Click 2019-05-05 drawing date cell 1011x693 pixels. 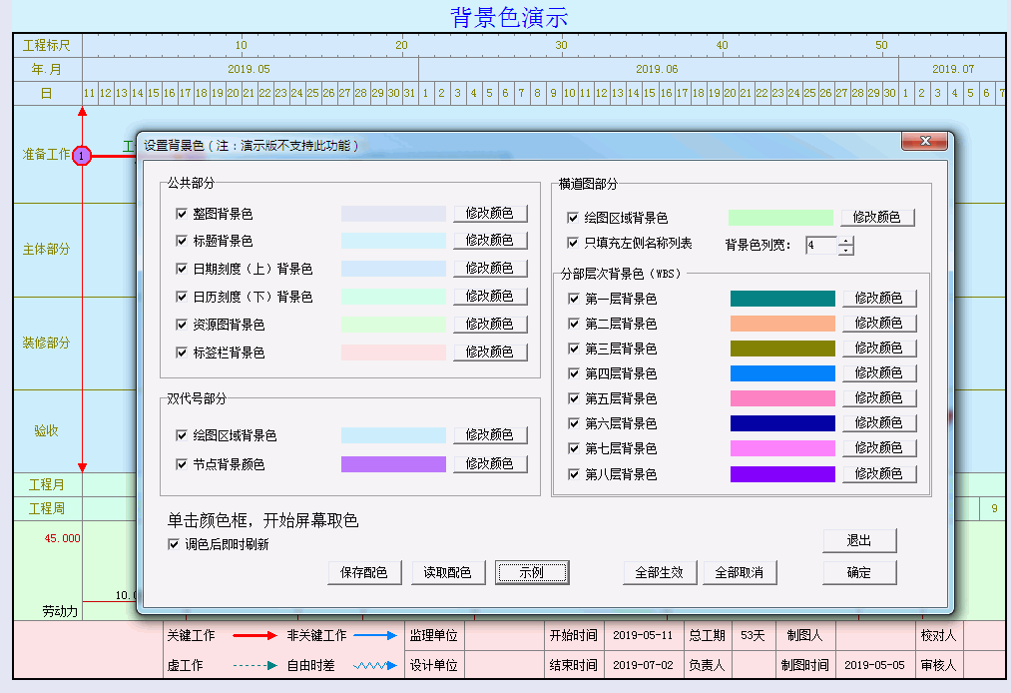tap(875, 665)
